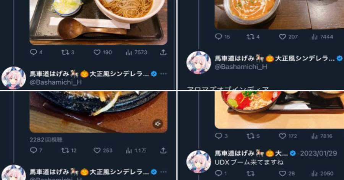The image size is (344, 180).
Task: Unmute the video using the speaker icon
Action: (x=158, y=124)
